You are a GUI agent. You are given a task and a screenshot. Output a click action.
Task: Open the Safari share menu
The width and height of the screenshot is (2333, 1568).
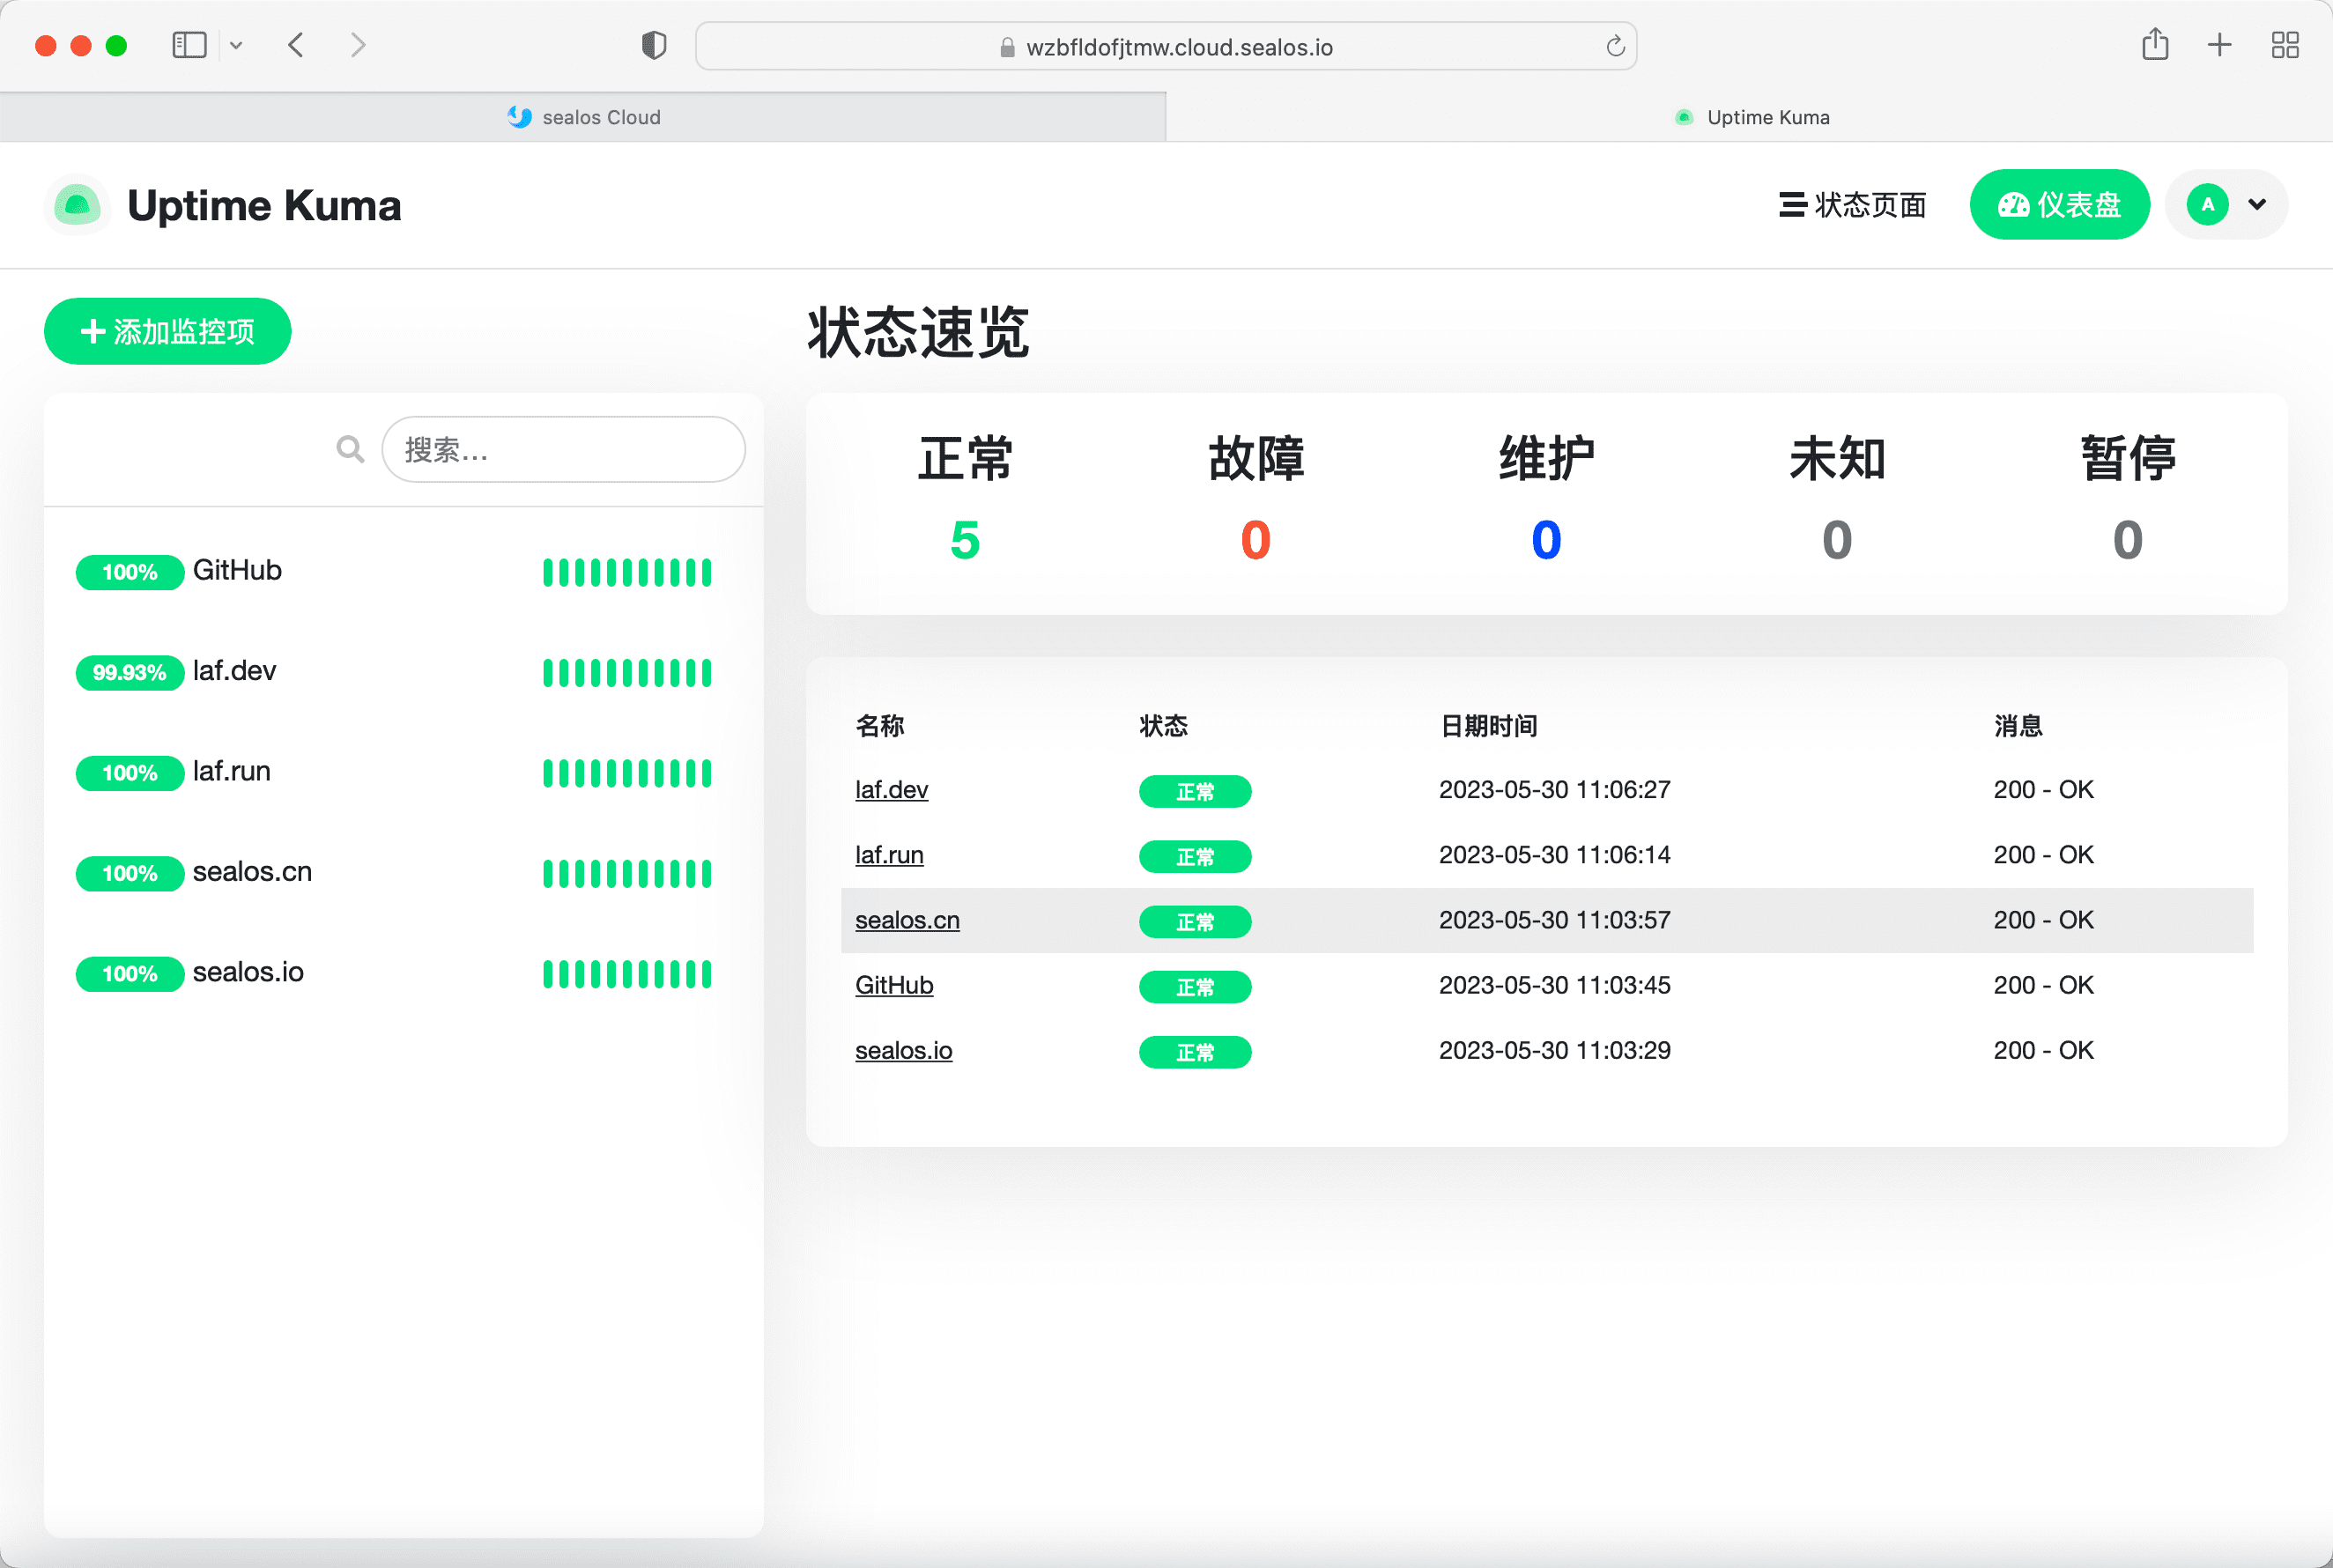click(2155, 44)
